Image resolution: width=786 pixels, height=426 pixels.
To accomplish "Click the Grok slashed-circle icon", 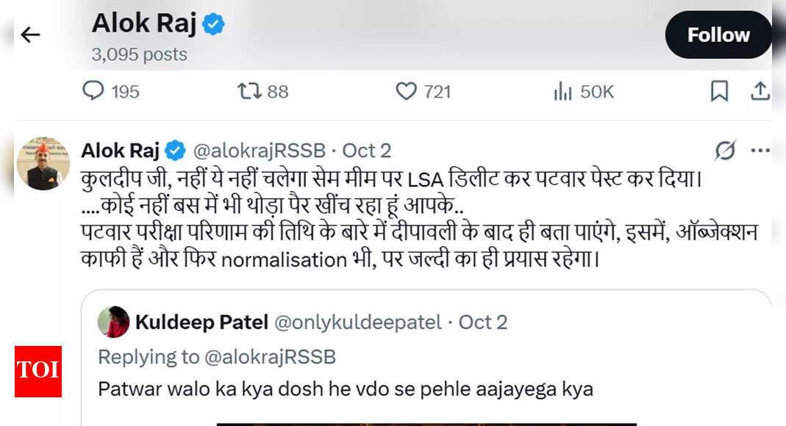I will click(725, 151).
